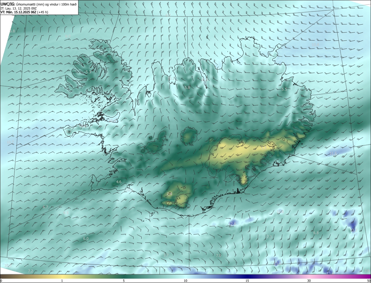This screenshot has width=371, height=283.
Task: Click the "7.0" value on the map
Action: 219,256
